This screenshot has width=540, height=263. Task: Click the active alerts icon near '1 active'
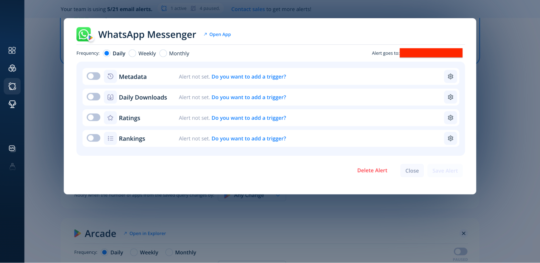[x=164, y=9]
